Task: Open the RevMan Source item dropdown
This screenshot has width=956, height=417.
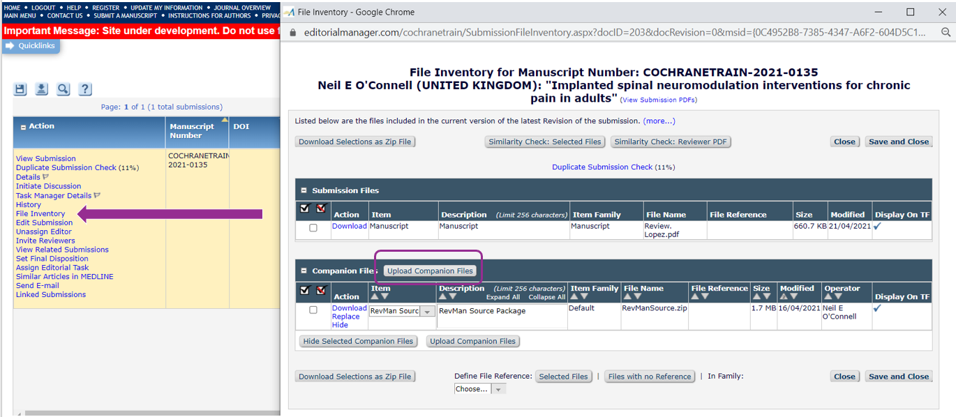Action: (427, 312)
